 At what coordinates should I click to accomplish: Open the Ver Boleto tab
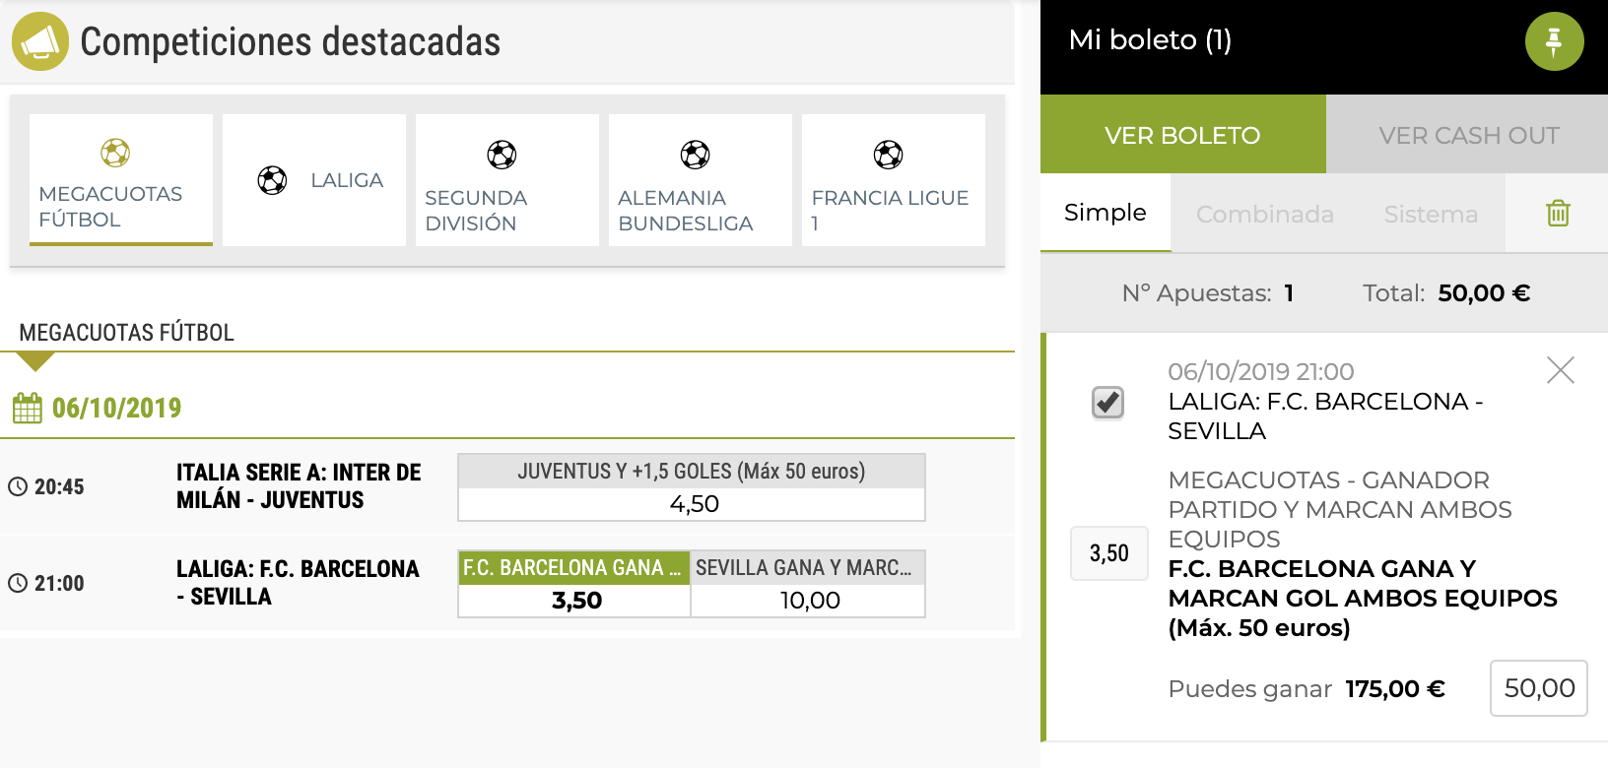point(1182,135)
